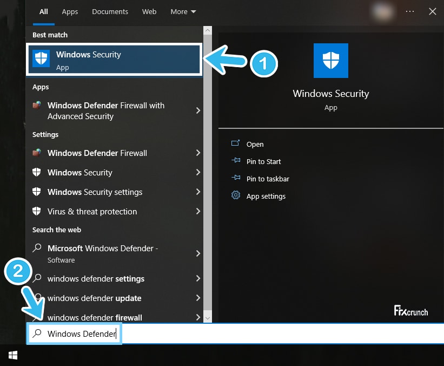444x366 pixels.
Task: Open Microsoft Windows Defender - Software web result
Action: [114, 254]
